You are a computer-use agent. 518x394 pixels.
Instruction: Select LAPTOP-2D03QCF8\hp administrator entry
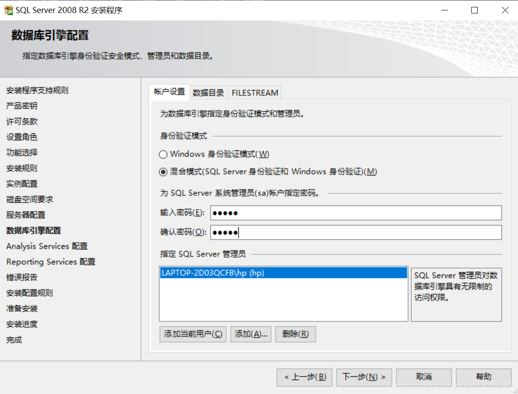pyautogui.click(x=283, y=273)
